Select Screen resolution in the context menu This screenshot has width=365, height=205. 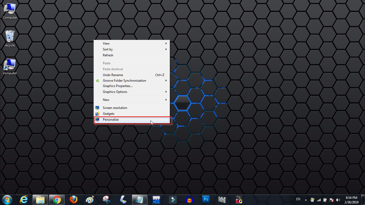(x=115, y=108)
